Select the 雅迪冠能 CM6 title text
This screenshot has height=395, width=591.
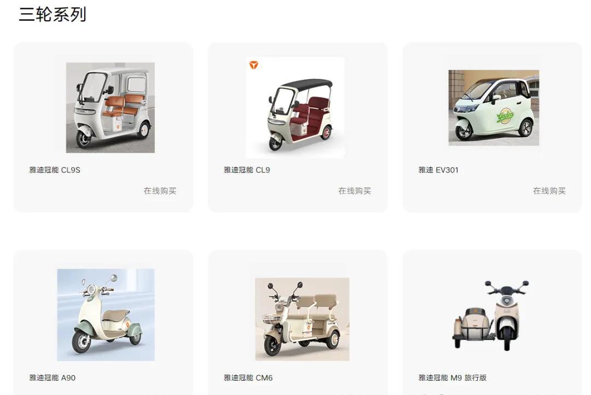pyautogui.click(x=248, y=377)
